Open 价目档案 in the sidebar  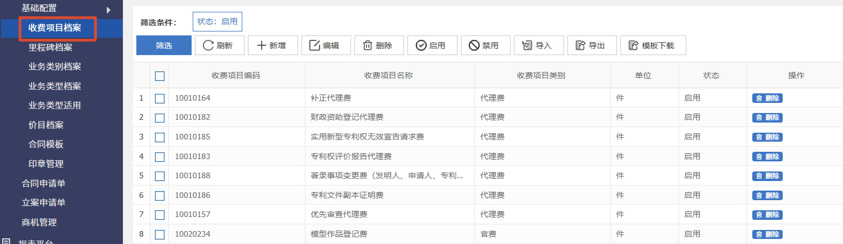tap(46, 125)
